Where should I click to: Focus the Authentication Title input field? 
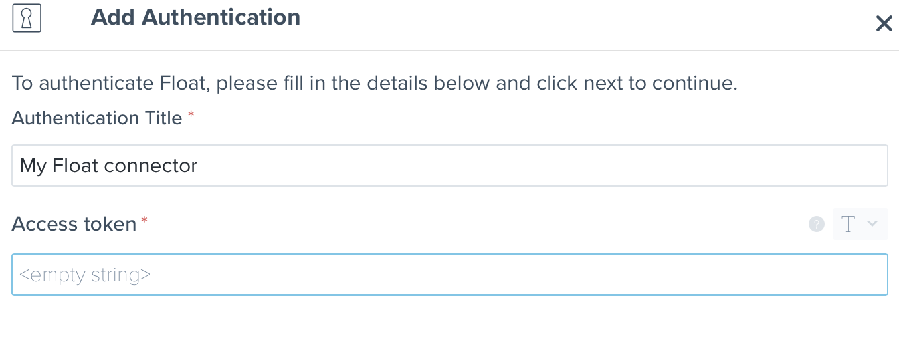click(449, 166)
